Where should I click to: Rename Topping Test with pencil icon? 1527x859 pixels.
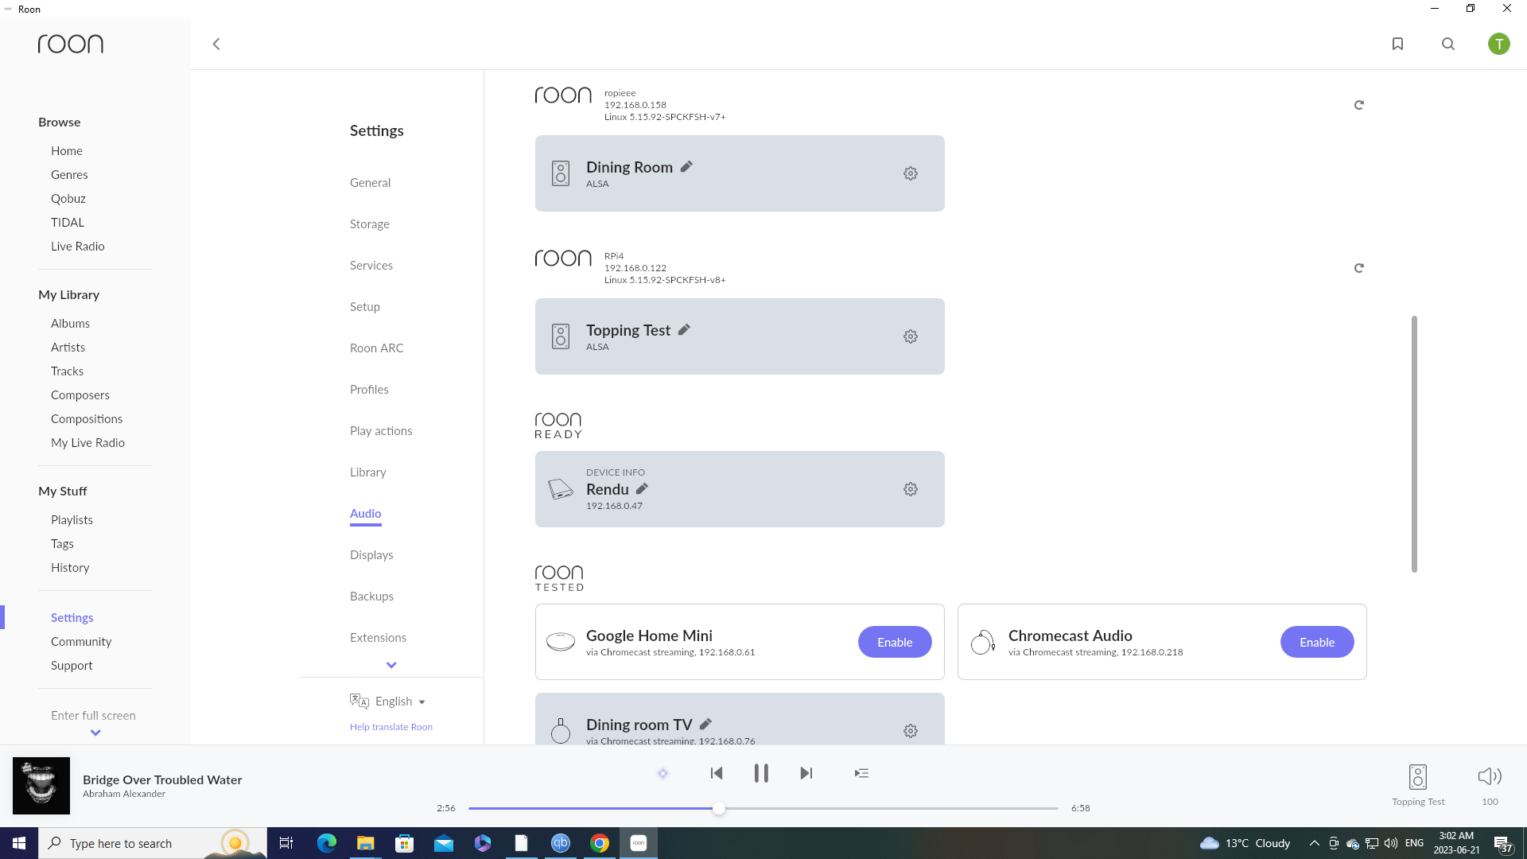pos(684,329)
